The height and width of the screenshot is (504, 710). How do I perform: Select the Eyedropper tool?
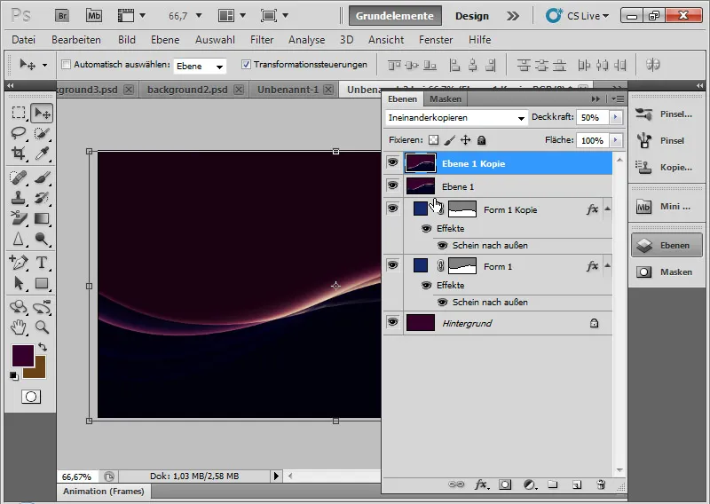(42, 154)
